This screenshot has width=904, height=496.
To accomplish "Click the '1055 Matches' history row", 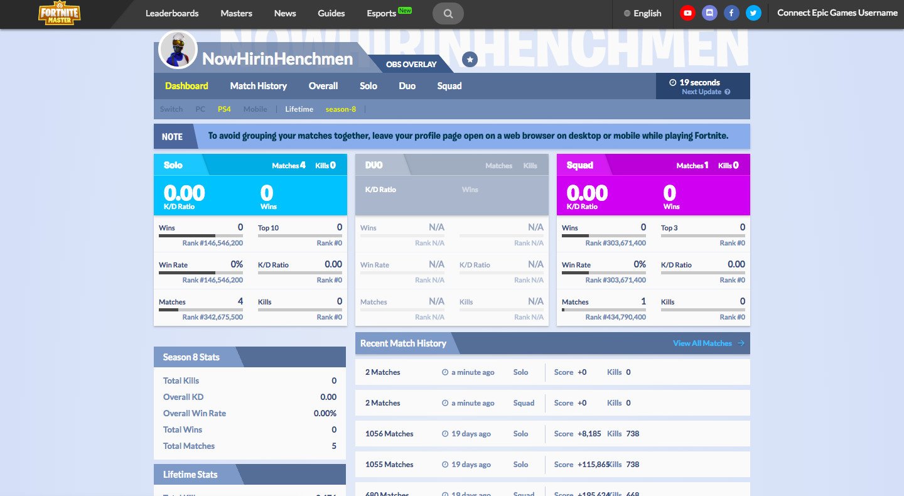I will [x=552, y=465].
